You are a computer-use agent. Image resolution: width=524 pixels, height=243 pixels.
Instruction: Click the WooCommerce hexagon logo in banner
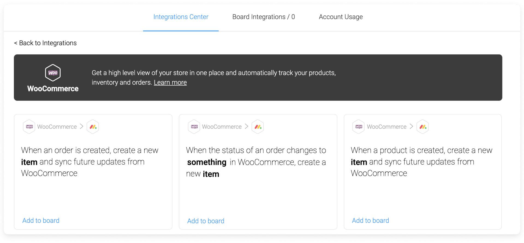[53, 73]
